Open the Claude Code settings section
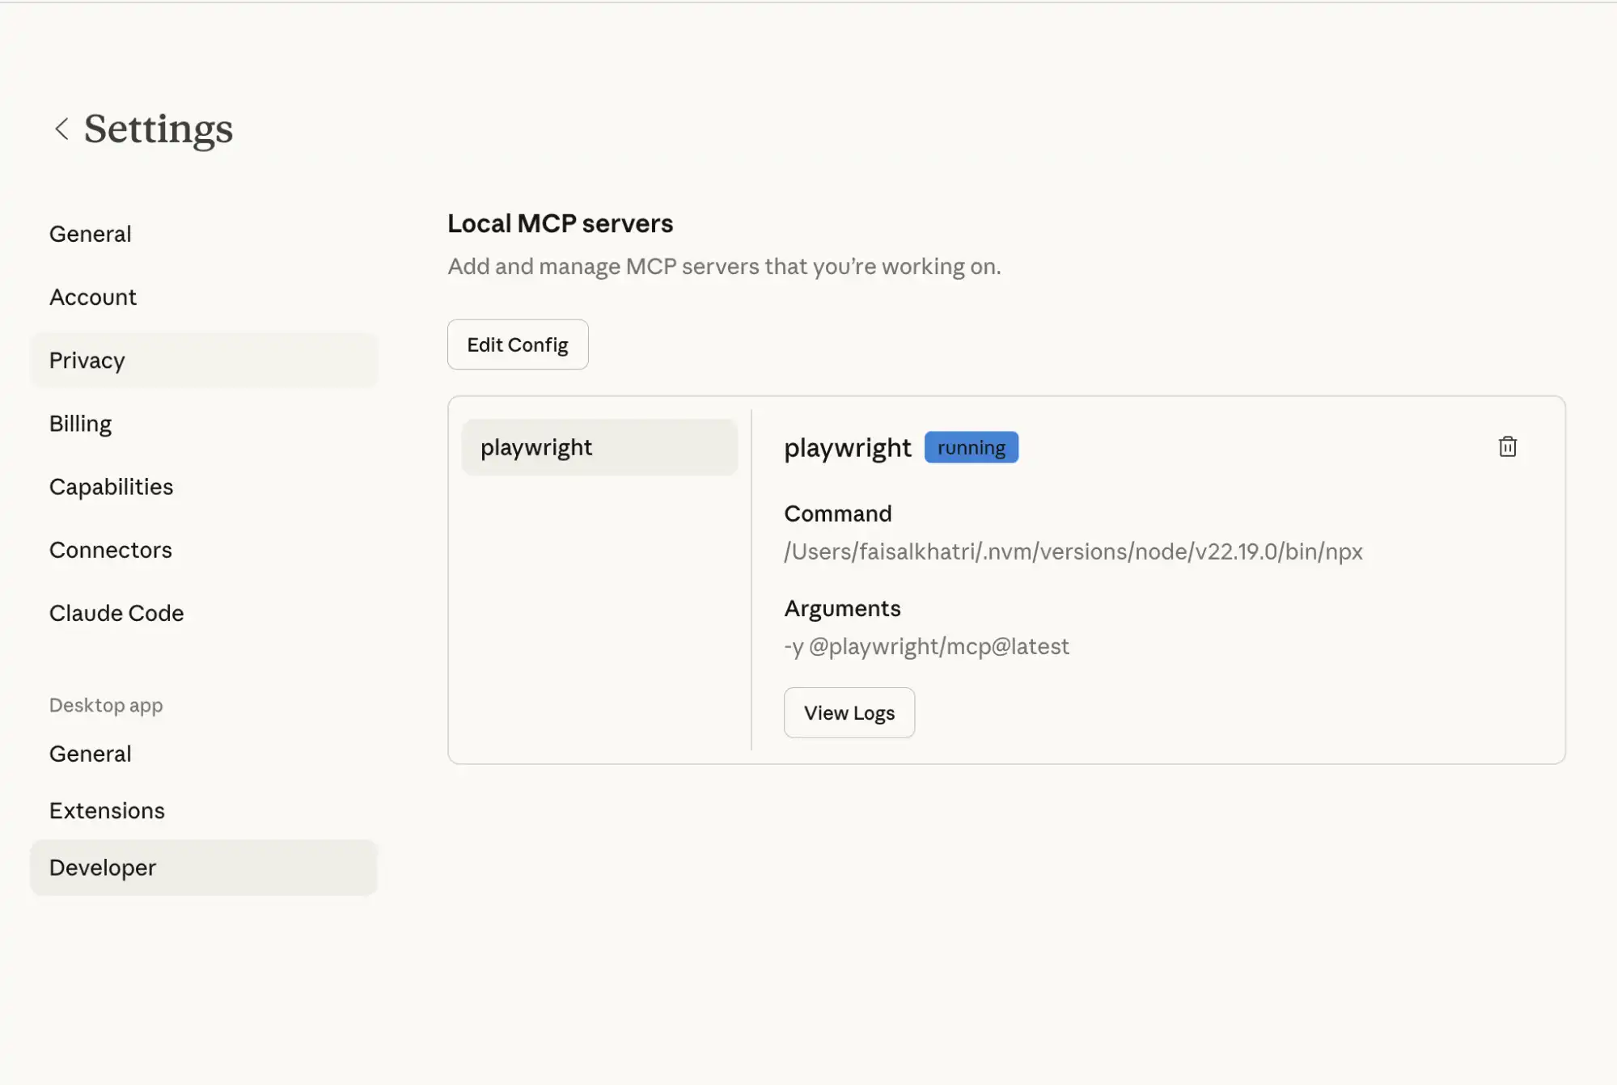Viewport: 1617px width, 1086px height. click(116, 613)
